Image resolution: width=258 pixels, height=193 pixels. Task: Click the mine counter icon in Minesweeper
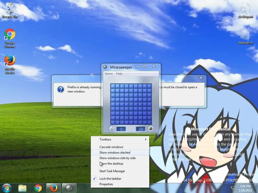pos(150,128)
